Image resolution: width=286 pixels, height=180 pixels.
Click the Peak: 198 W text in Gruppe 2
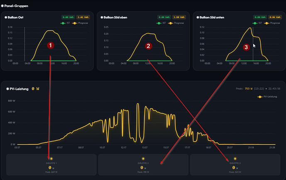tap(143, 172)
